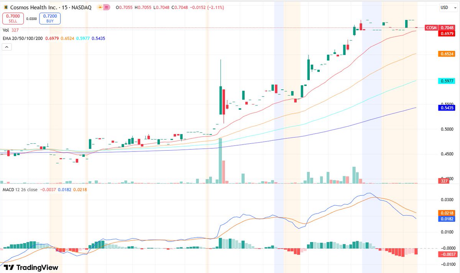460x273 pixels.
Task: Click the red EMA value 0.6979 in legend
Action: pos(52,38)
